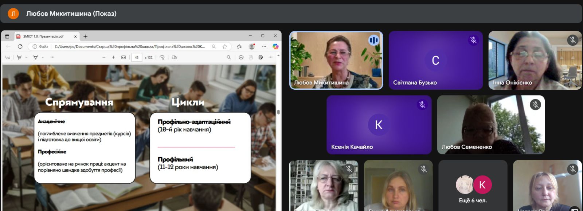The width and height of the screenshot is (583, 211).
Task: Select the ЗМІСТ 1.0. Презентація.pdf tab
Action: pos(44,36)
